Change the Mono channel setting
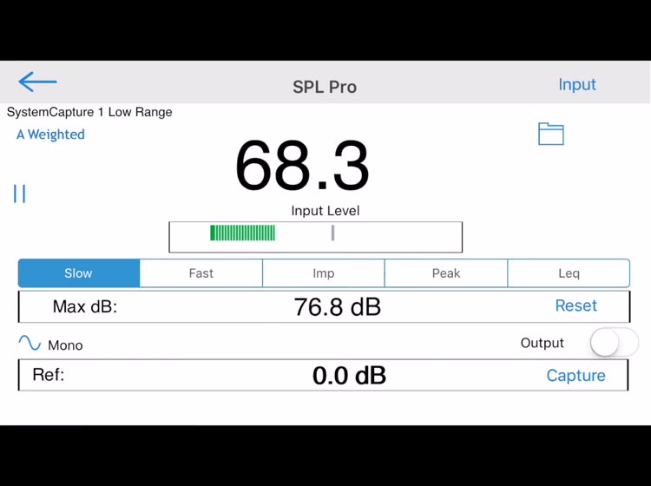Image resolution: width=651 pixels, height=486 pixels. [x=65, y=345]
